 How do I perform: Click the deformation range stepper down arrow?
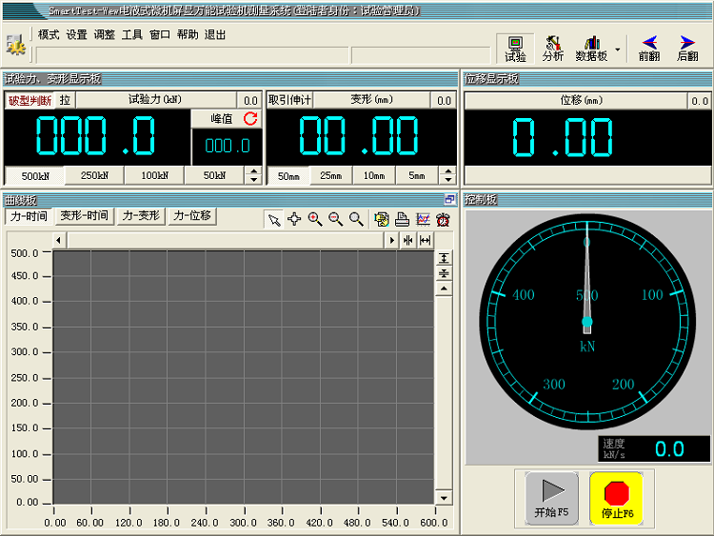pos(448,179)
